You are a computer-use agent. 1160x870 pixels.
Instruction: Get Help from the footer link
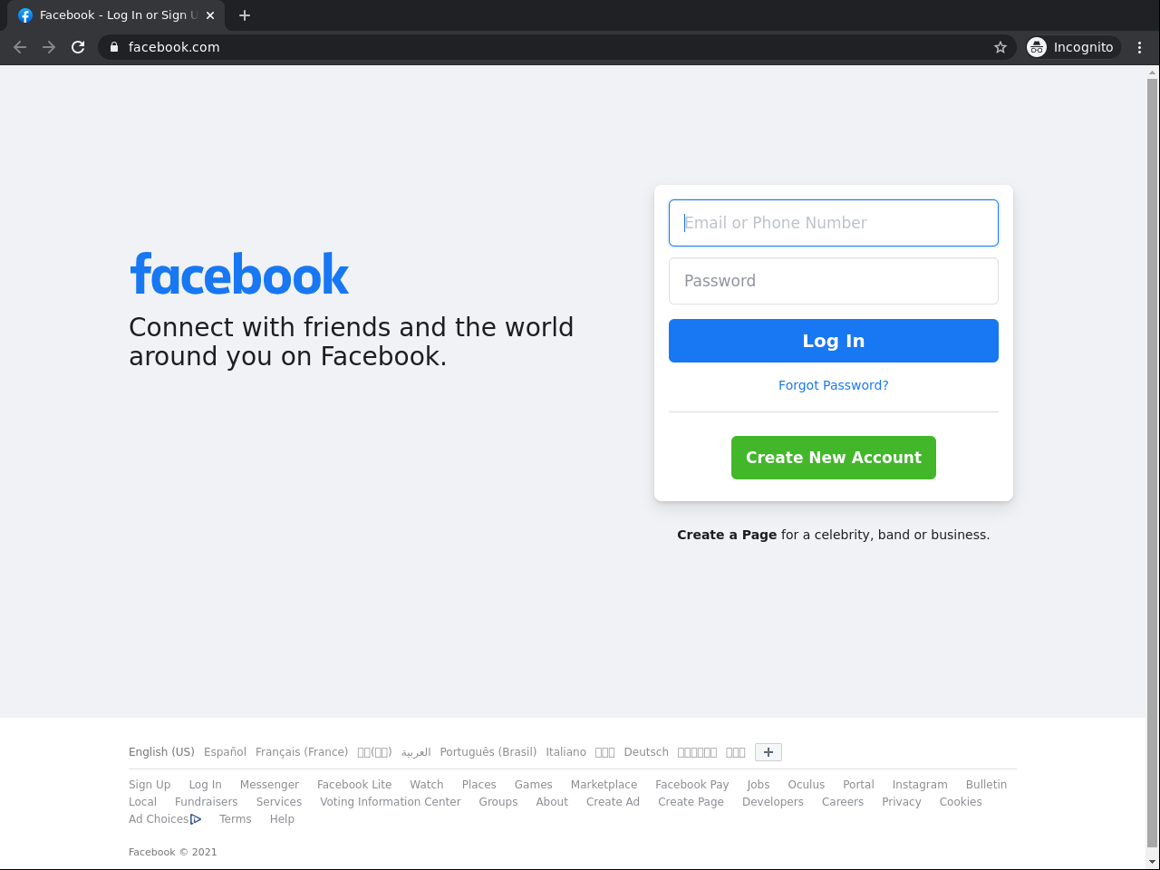(282, 819)
